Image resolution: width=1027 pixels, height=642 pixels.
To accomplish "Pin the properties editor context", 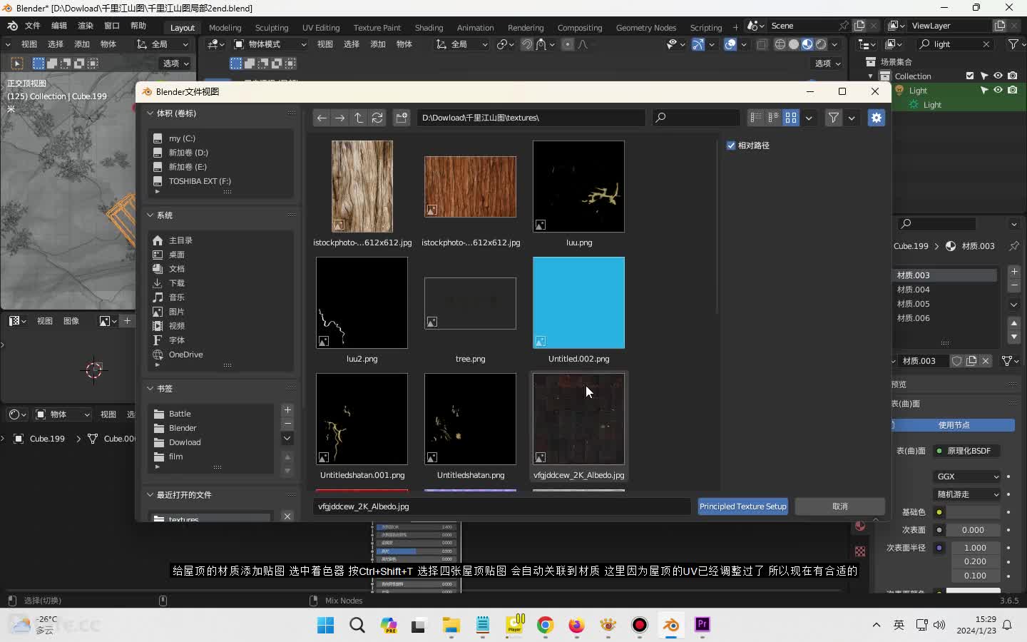I will click(x=1014, y=246).
